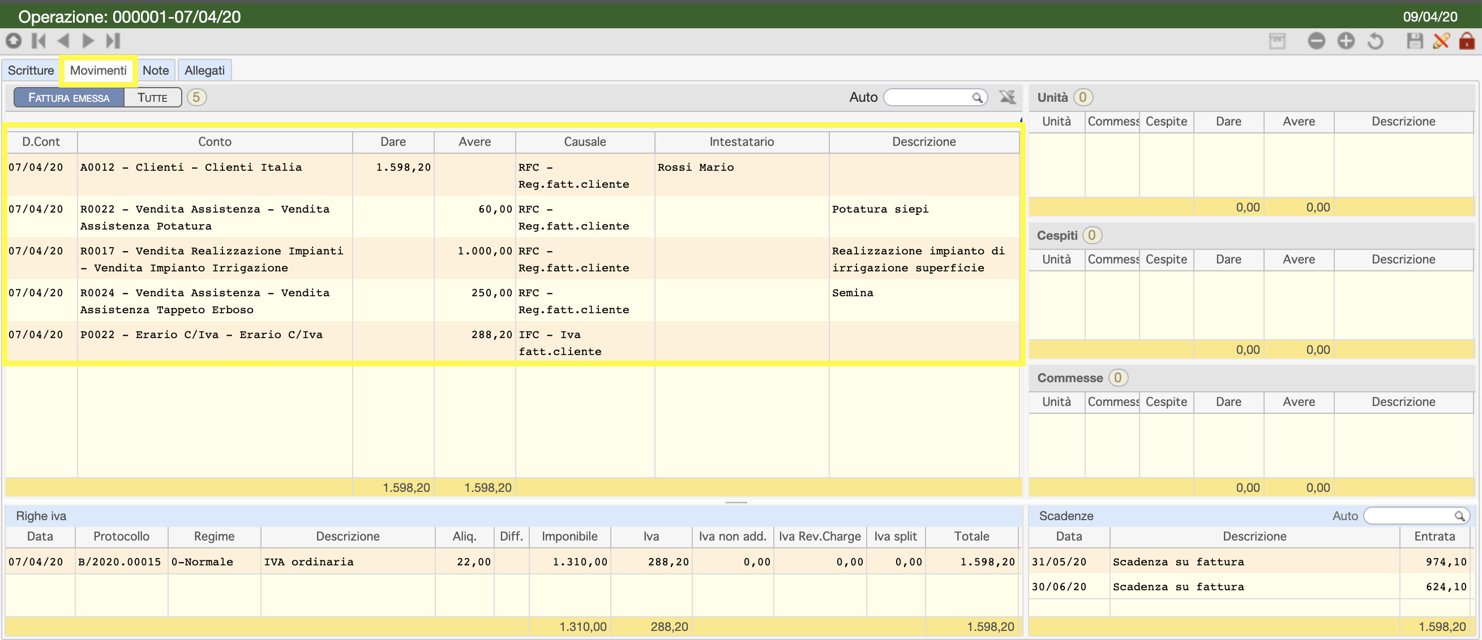Open the Note tab
Viewport: 1482px width, 640px height.
pos(155,70)
